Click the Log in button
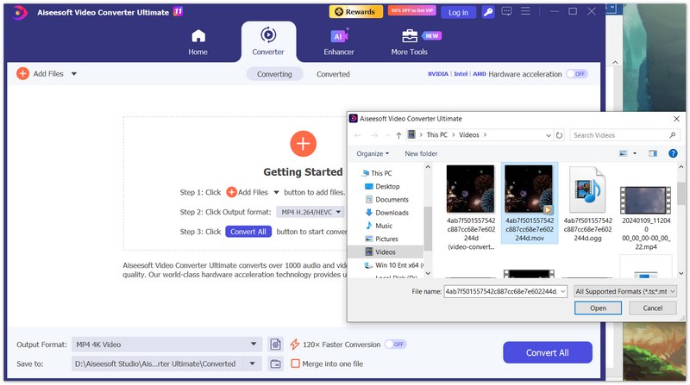The image size is (690, 385). click(x=458, y=12)
